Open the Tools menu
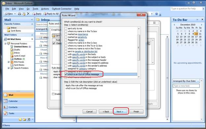This screenshot has width=206, height=129. pyautogui.click(x=35, y=9)
